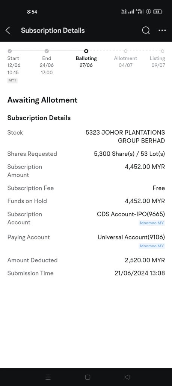Tap the Moomoo MY tag under Universal Account

[x=152, y=246]
